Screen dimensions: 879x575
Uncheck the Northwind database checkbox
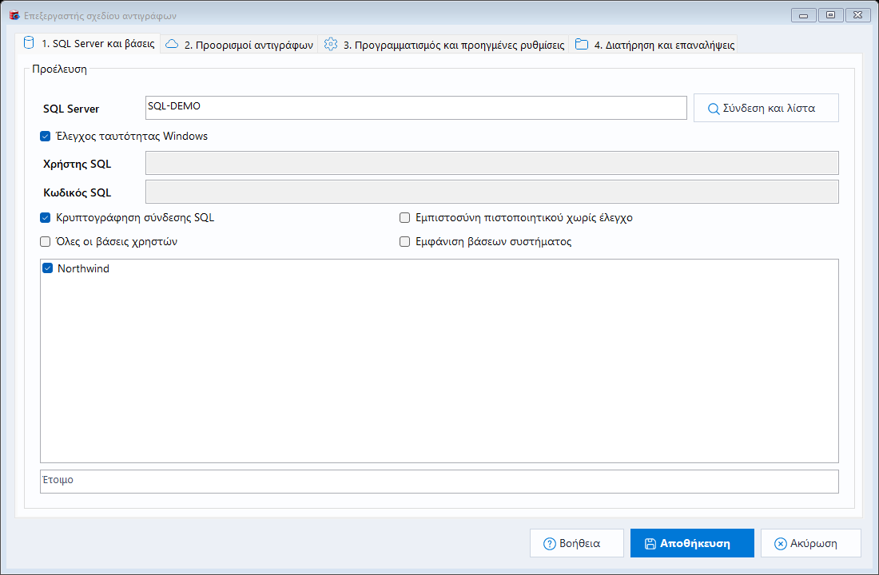48,268
